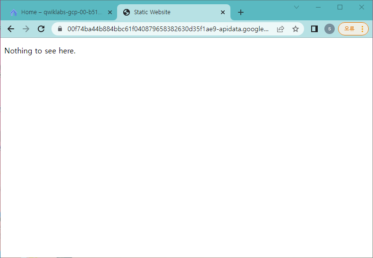Share this page via share icon
This screenshot has height=258, width=373.
[x=280, y=29]
